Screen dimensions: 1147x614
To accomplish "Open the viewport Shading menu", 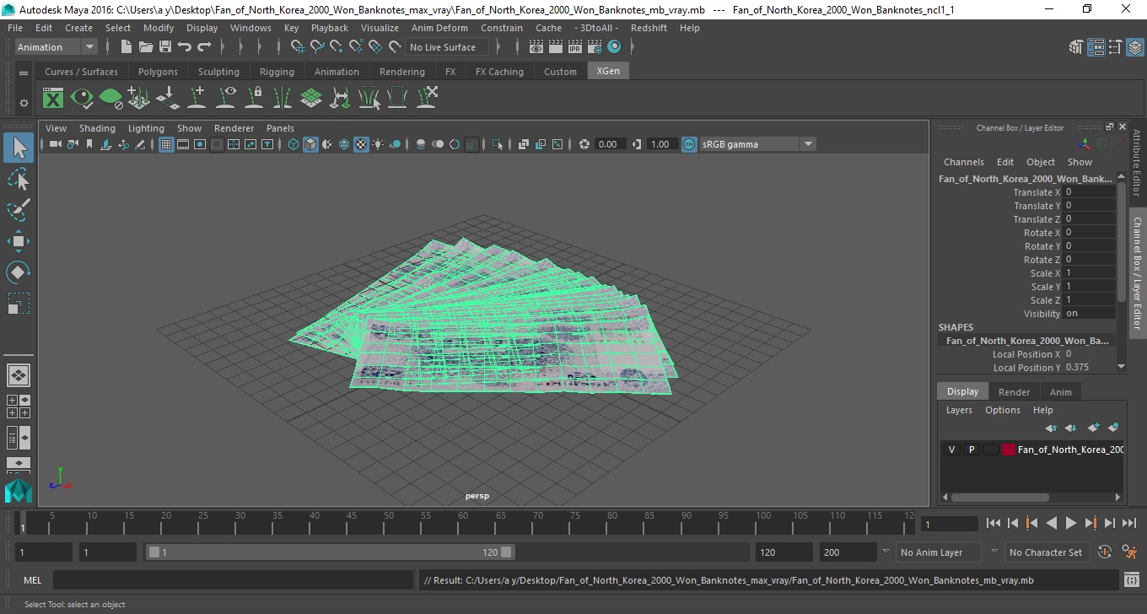I will 97,128.
